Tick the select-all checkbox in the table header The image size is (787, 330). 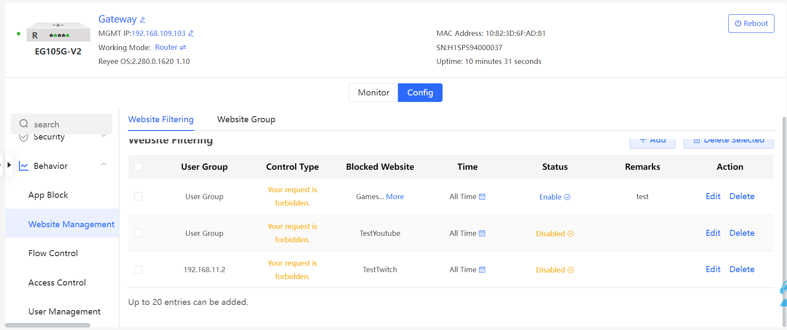pos(138,167)
